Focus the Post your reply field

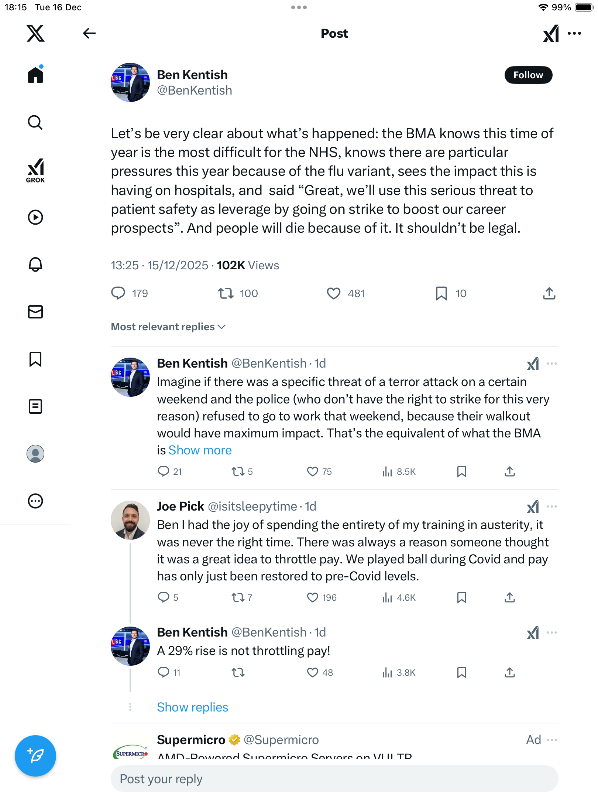(334, 779)
